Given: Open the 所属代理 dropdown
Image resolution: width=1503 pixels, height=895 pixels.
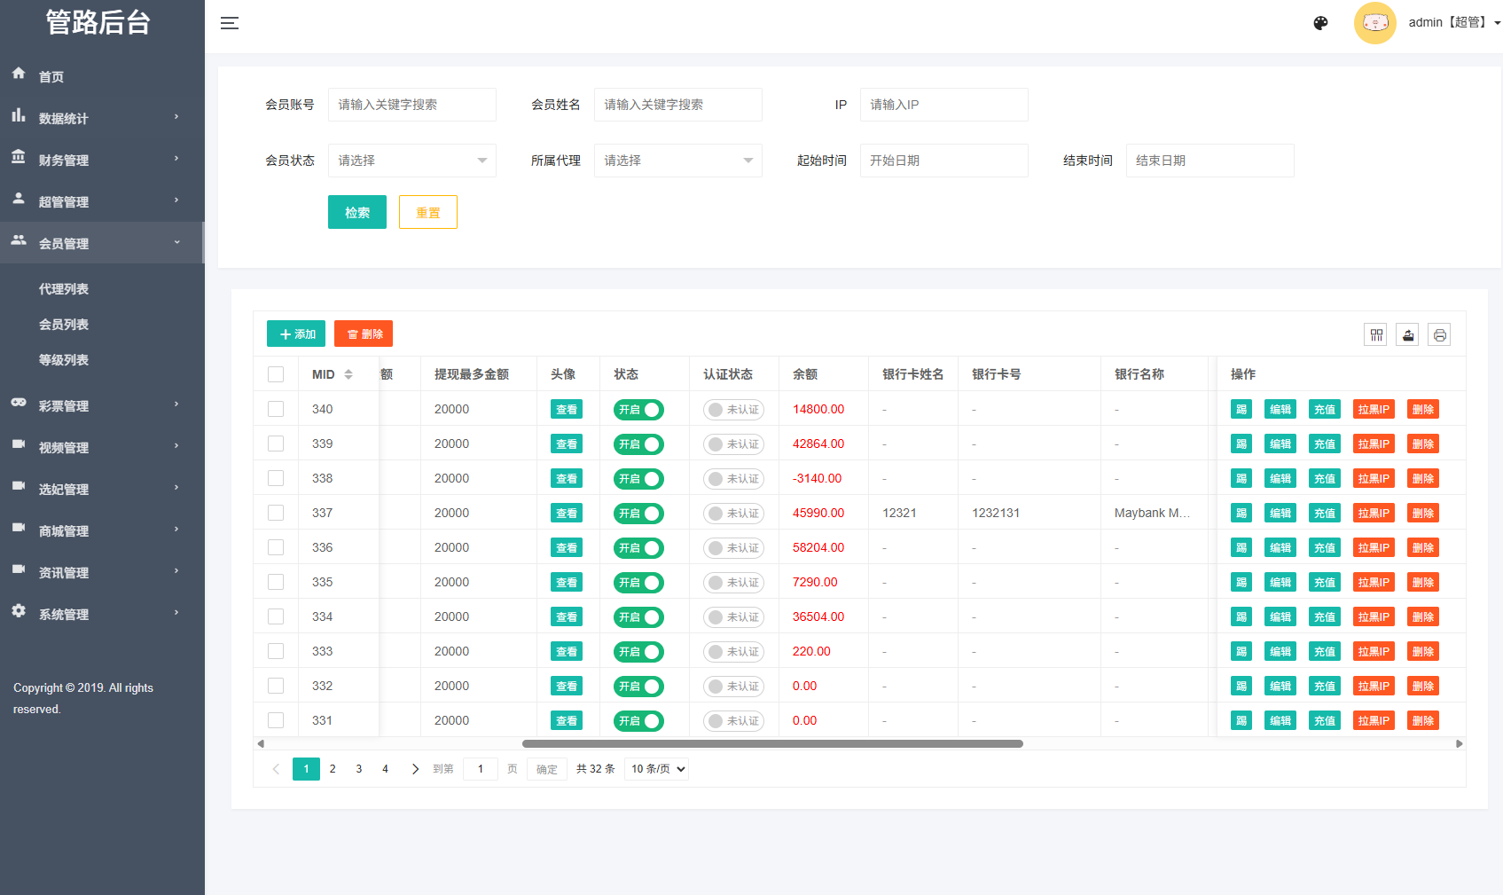Looking at the screenshot, I should tap(677, 161).
